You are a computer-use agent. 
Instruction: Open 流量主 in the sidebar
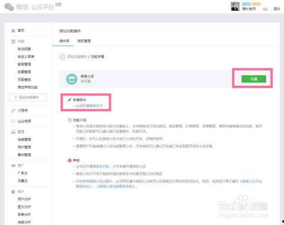[x=22, y=181]
